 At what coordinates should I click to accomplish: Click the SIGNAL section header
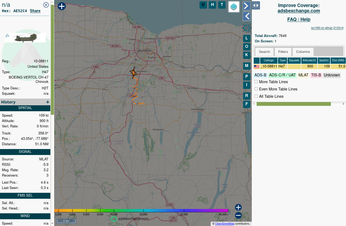[x=25, y=152]
